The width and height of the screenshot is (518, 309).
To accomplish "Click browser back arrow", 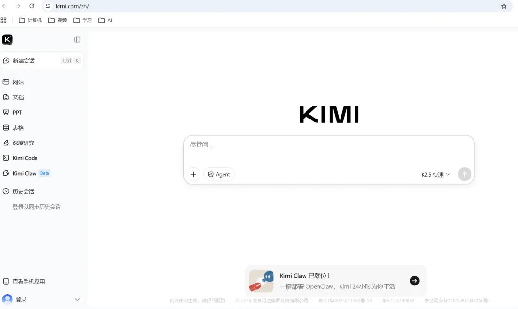I will (5, 6).
